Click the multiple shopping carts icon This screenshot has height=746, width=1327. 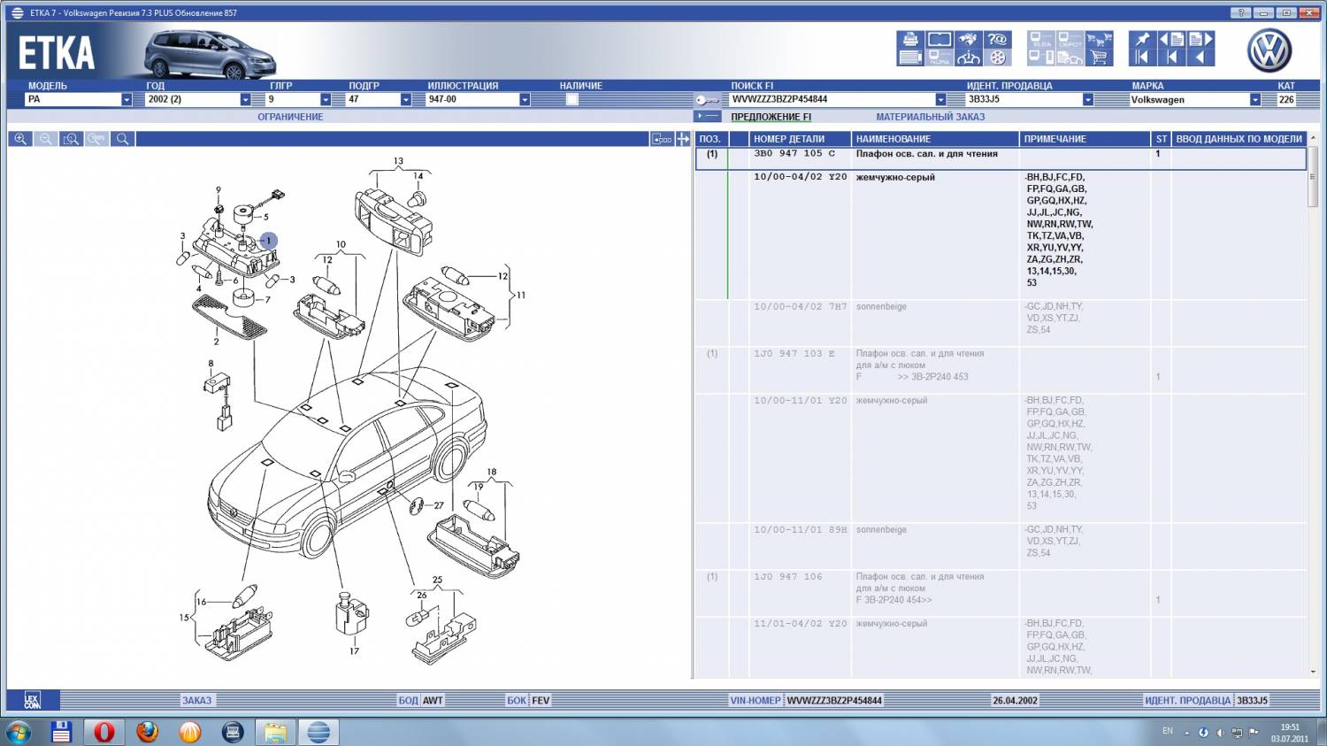point(1100,40)
